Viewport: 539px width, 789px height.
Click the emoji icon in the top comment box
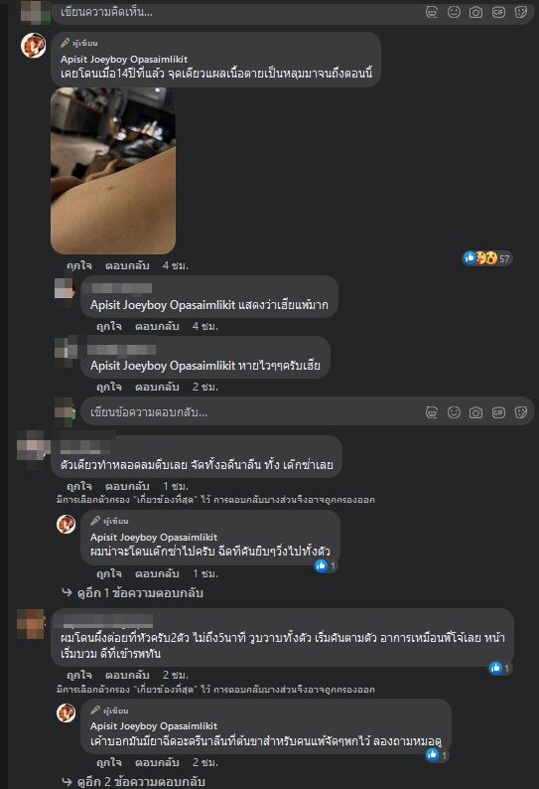point(454,12)
